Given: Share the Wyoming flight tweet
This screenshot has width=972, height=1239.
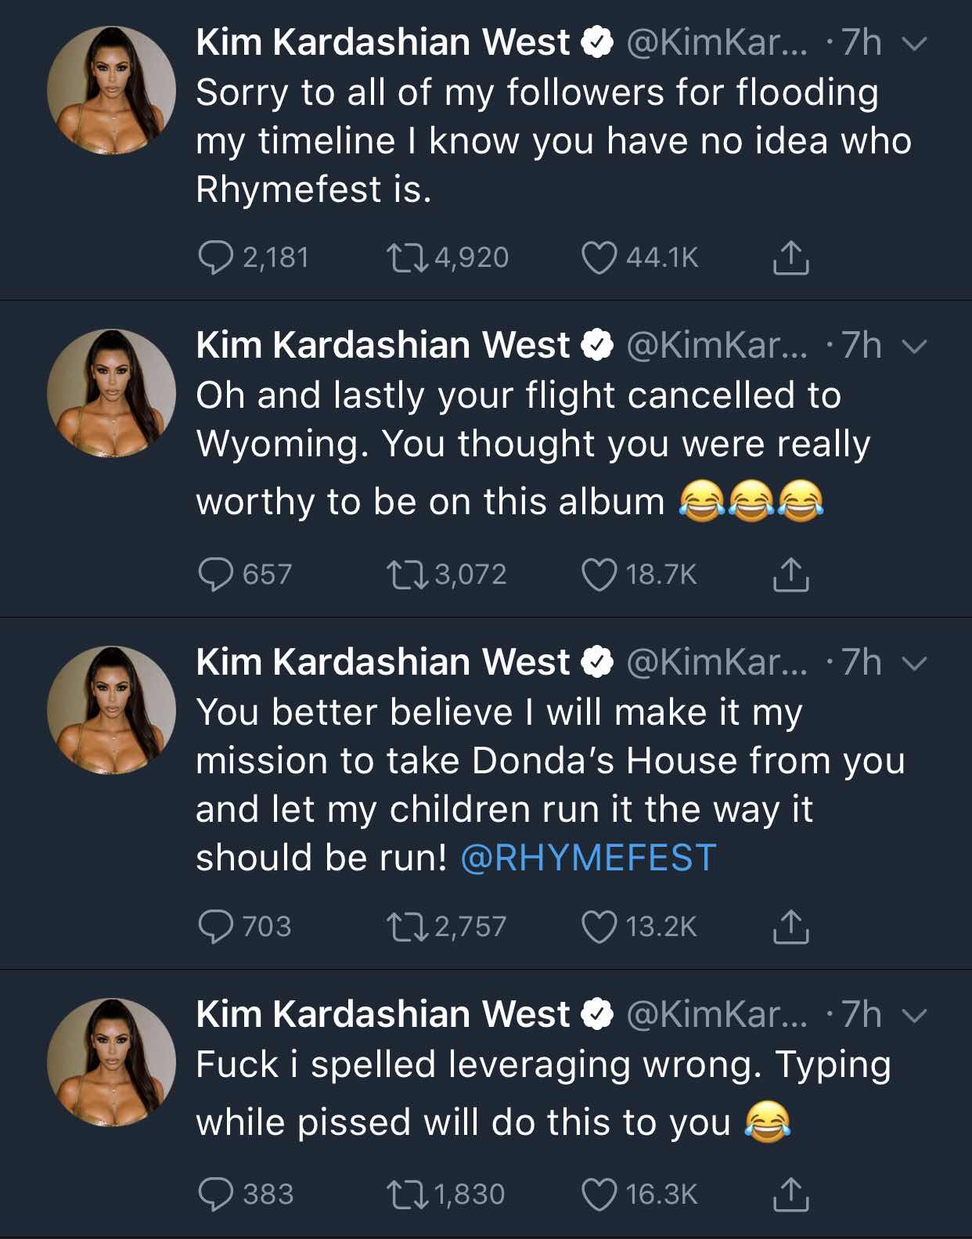Looking at the screenshot, I should click(x=790, y=574).
